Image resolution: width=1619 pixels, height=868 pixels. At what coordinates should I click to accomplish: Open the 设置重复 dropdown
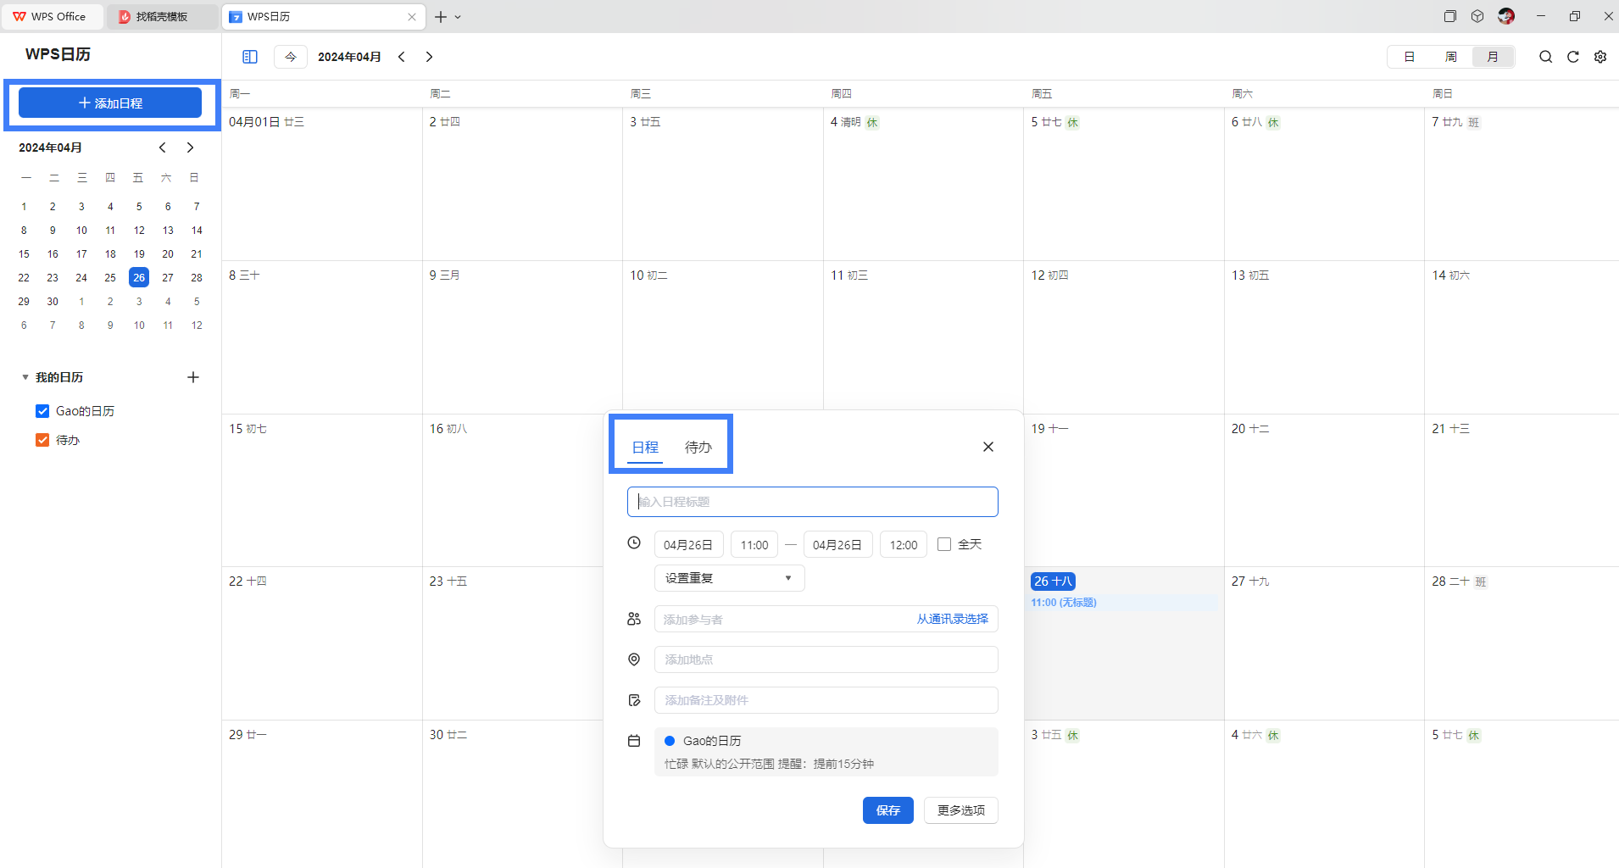tap(729, 578)
